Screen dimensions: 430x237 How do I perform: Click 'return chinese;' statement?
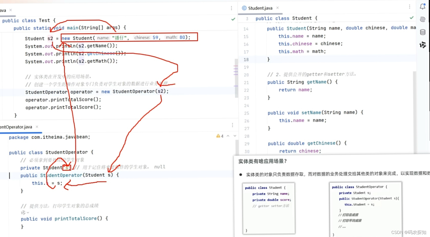pos(300,151)
